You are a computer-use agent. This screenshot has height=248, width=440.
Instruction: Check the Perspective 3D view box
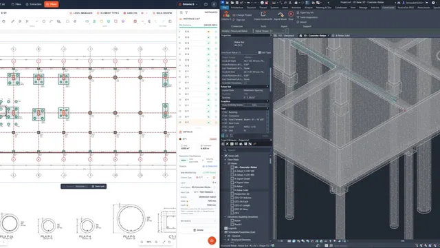click(x=232, y=194)
